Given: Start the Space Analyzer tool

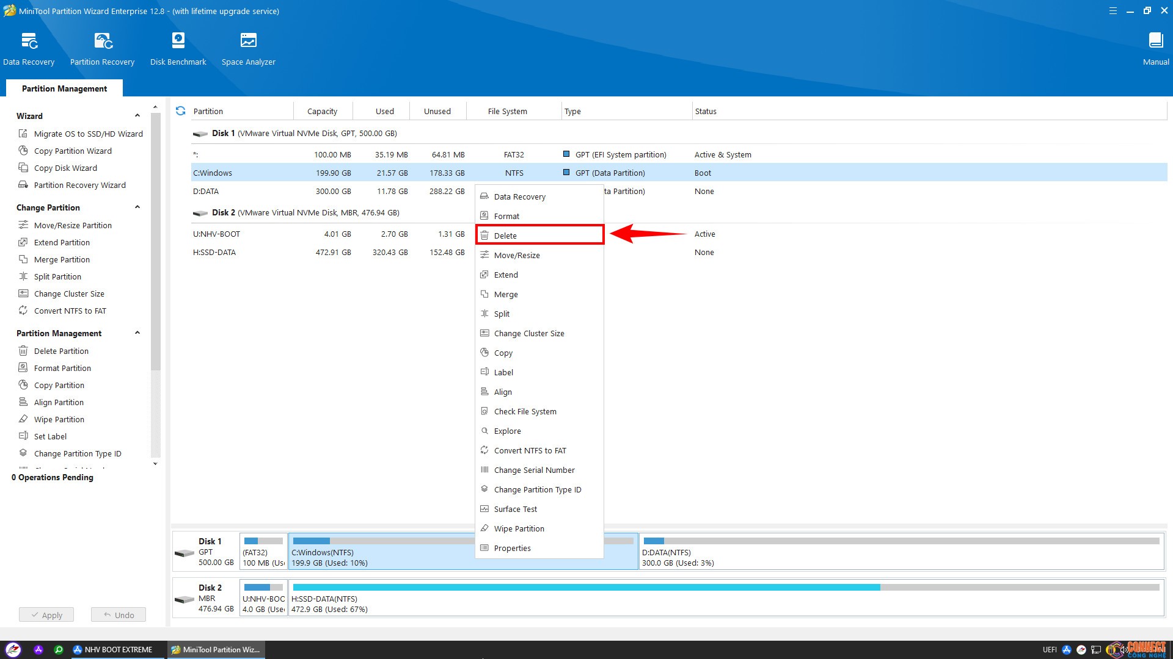Looking at the screenshot, I should [x=248, y=49].
